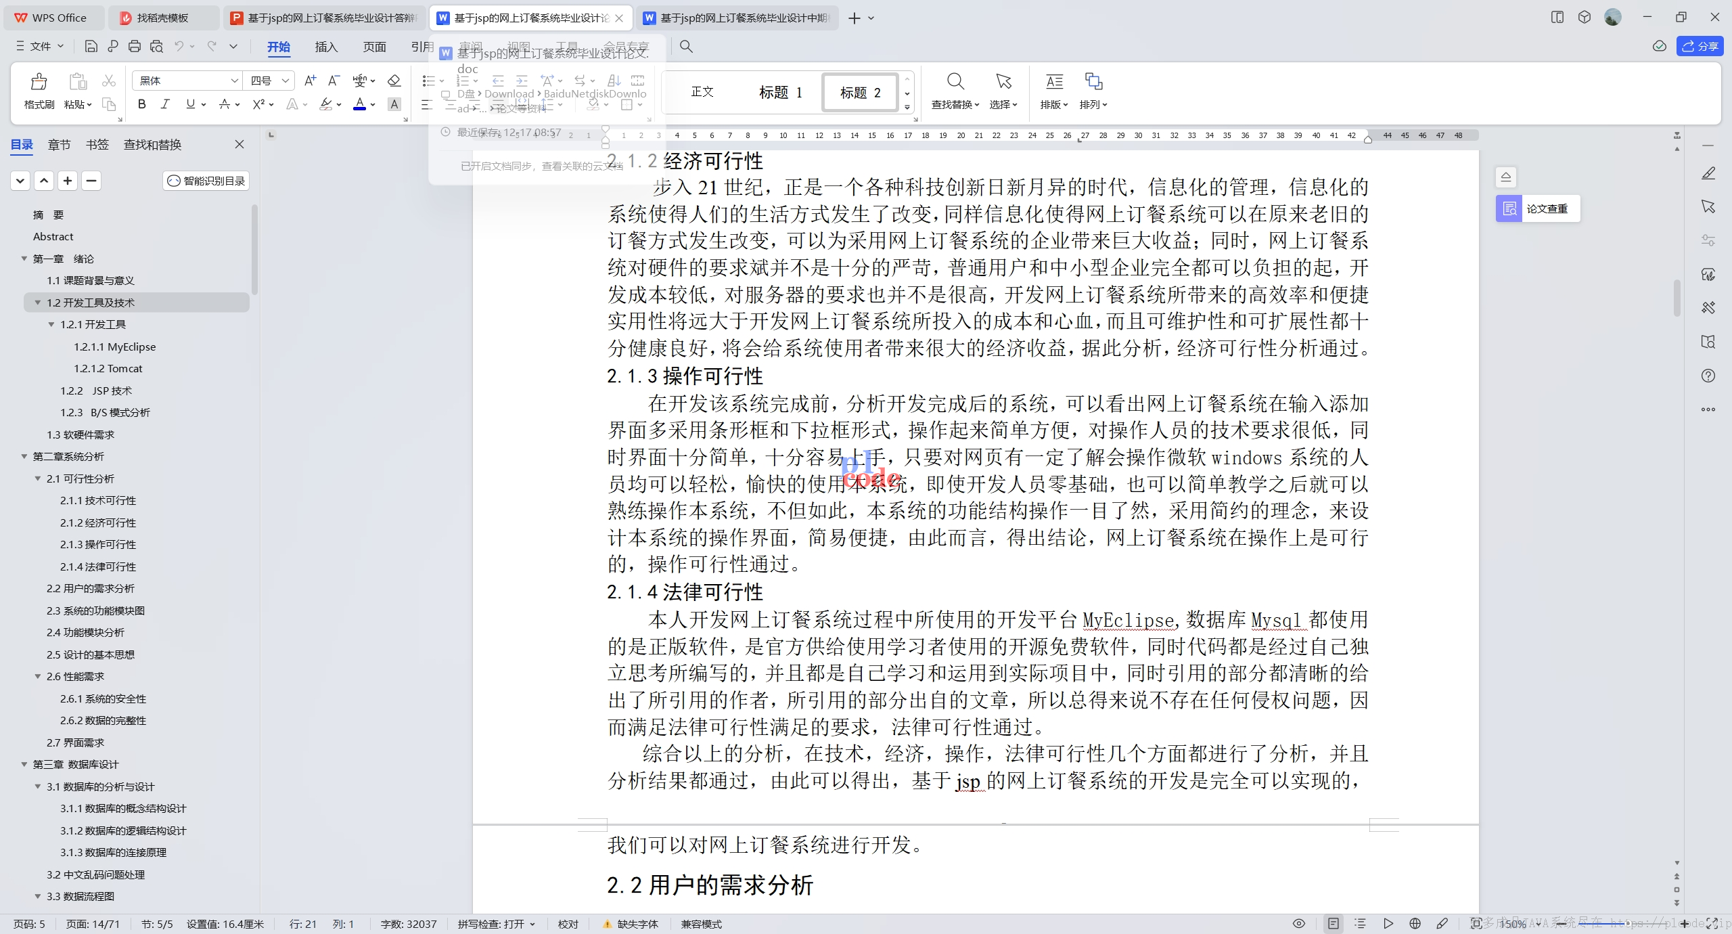Collapse the 第一章 绪论 tree node

click(24, 259)
